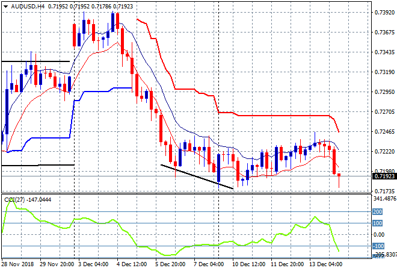397x271 pixels.
Task: Click the 29 Nov 20:00 time label
Action: pyautogui.click(x=57, y=264)
